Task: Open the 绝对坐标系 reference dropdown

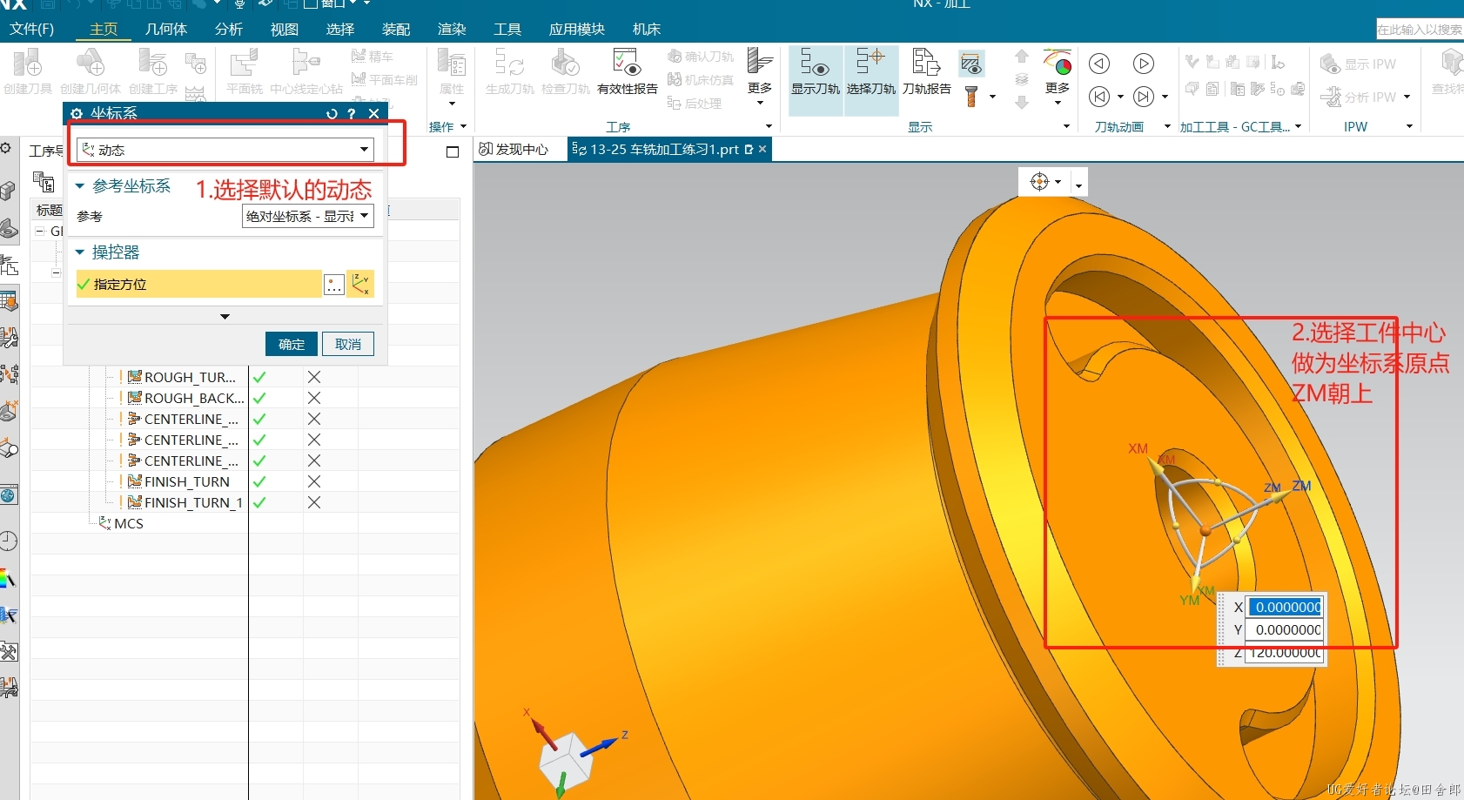Action: coord(307,216)
